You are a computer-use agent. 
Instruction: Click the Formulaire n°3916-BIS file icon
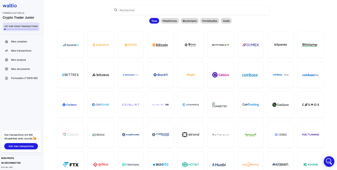pos(7,78)
